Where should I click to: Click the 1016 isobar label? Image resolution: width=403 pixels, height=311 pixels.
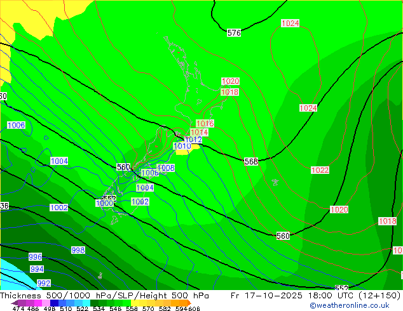click(x=205, y=123)
